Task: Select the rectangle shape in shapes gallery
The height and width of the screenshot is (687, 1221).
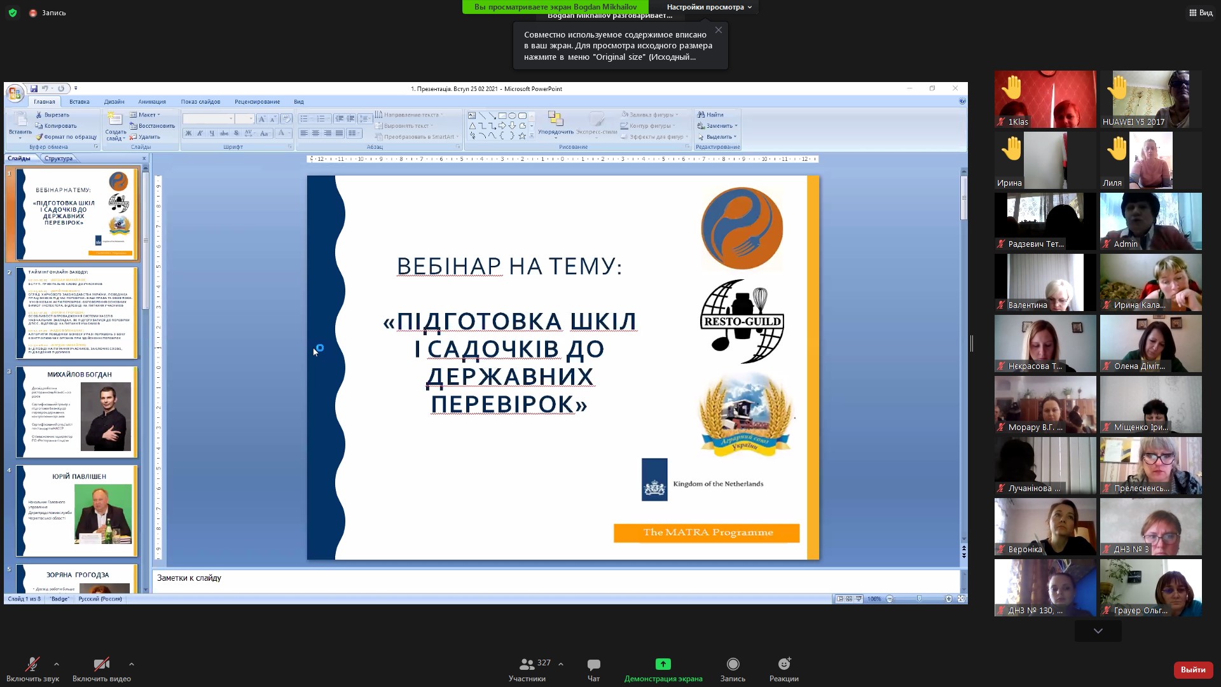Action: tap(502, 116)
